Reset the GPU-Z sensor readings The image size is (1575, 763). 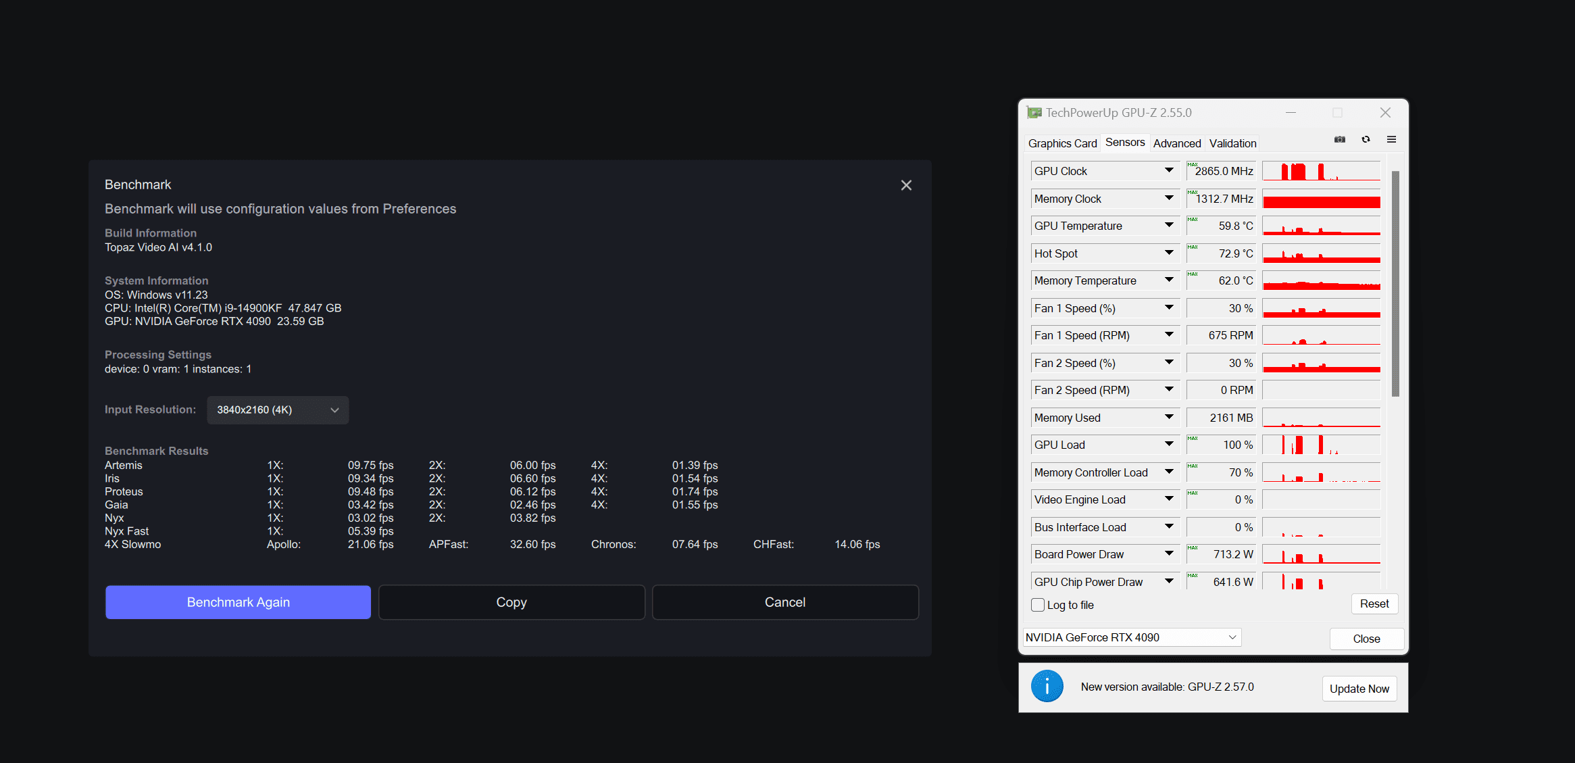click(x=1374, y=604)
